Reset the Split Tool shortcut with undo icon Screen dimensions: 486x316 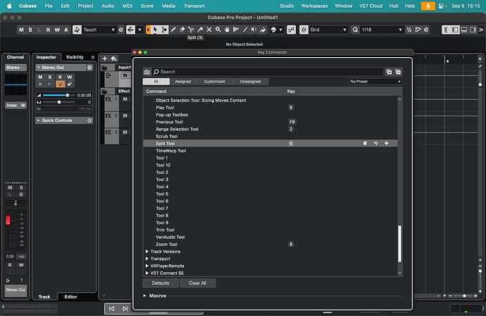point(375,143)
